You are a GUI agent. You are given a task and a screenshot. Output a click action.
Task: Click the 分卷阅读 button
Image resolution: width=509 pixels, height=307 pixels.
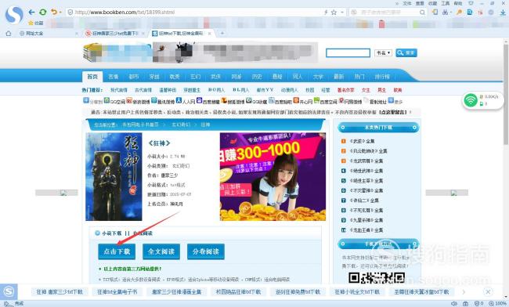(x=206, y=251)
